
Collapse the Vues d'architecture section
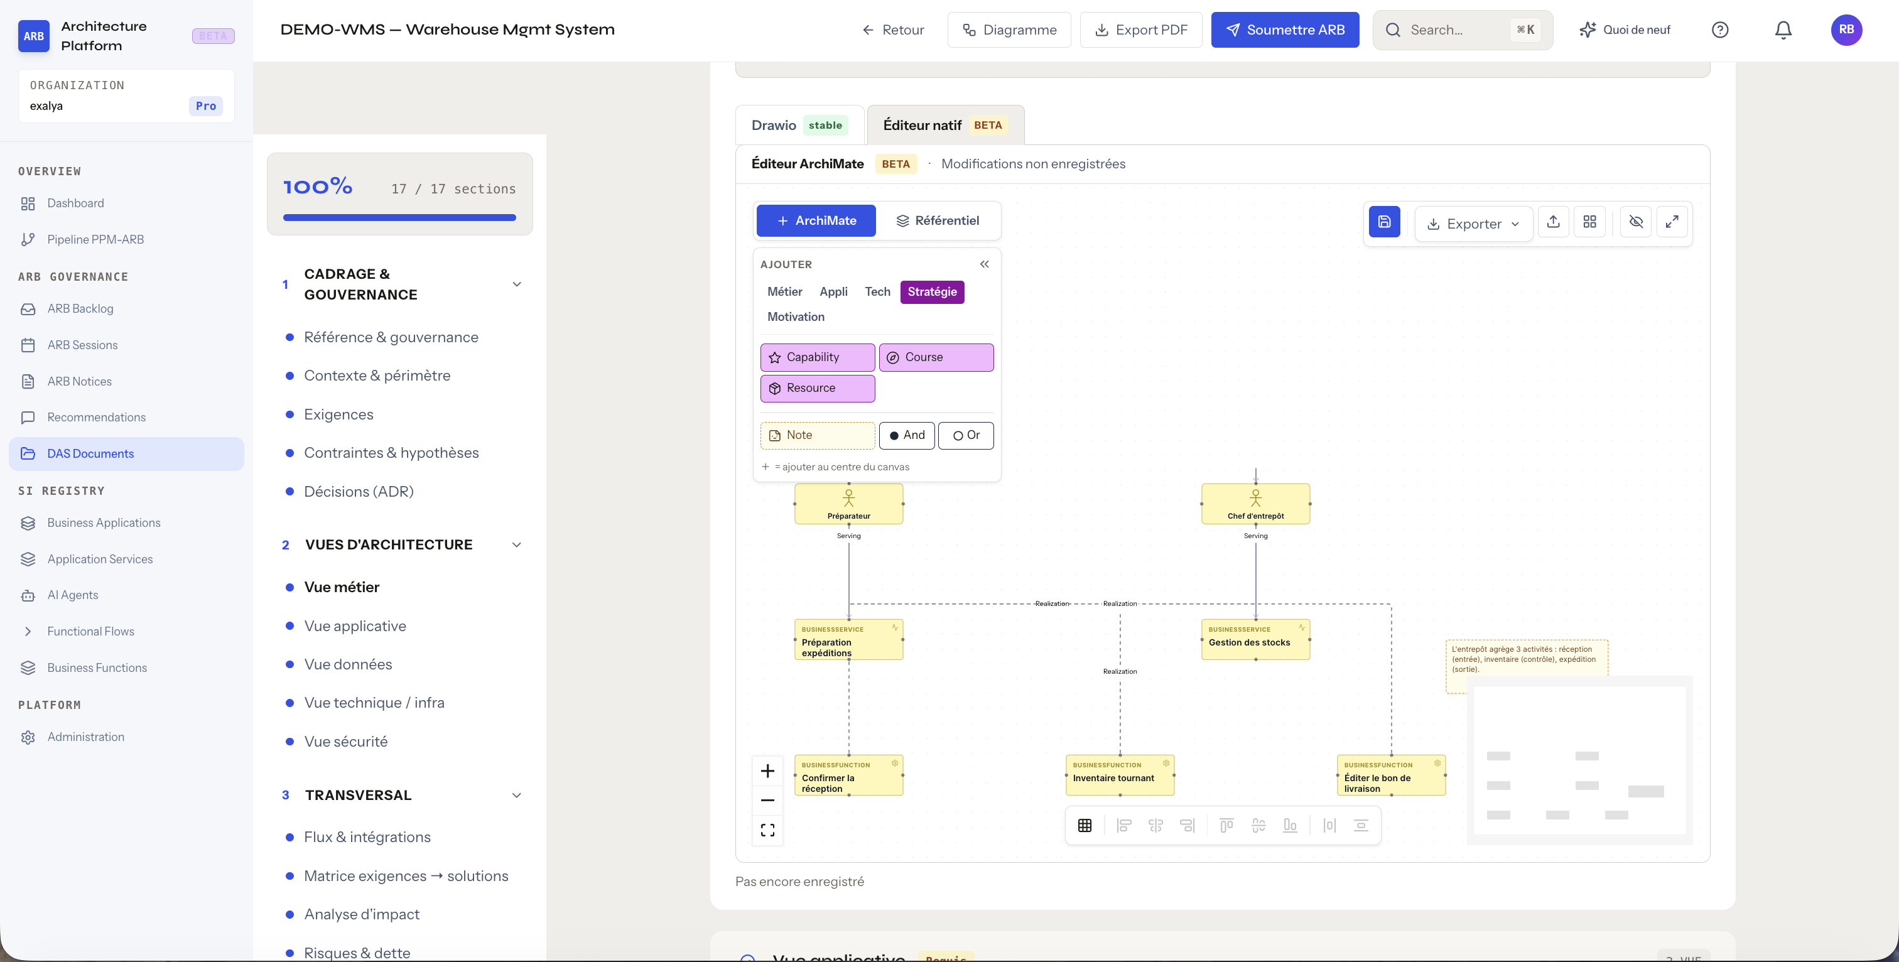[x=517, y=546]
